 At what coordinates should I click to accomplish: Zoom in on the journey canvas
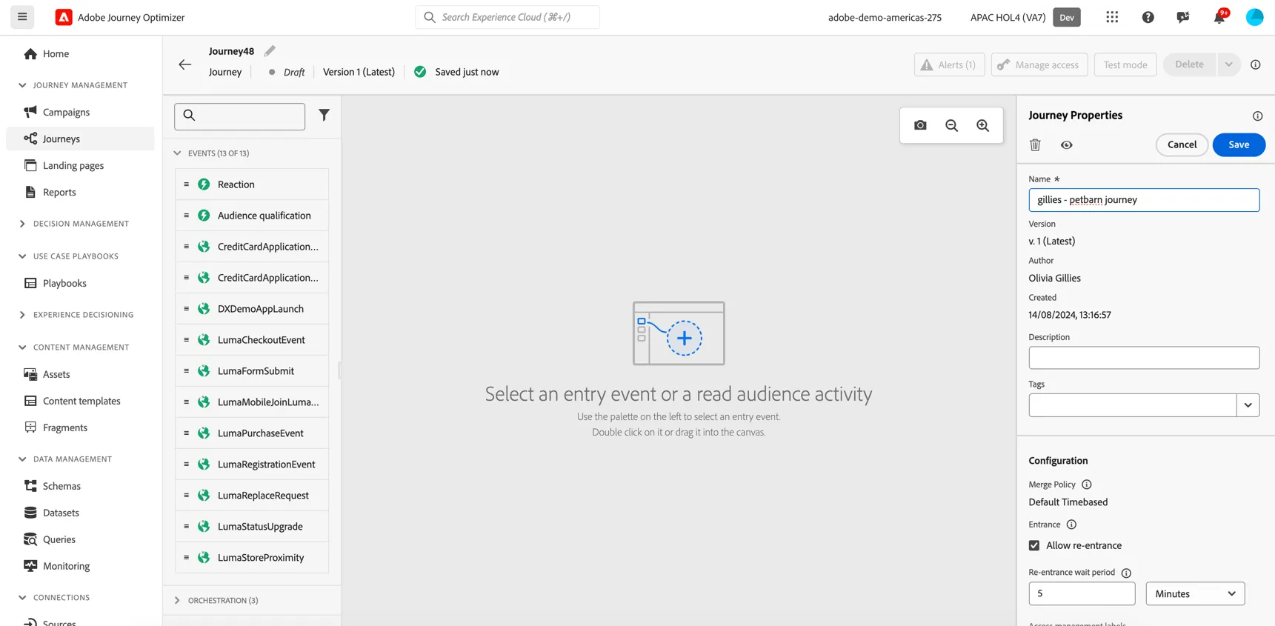click(982, 125)
